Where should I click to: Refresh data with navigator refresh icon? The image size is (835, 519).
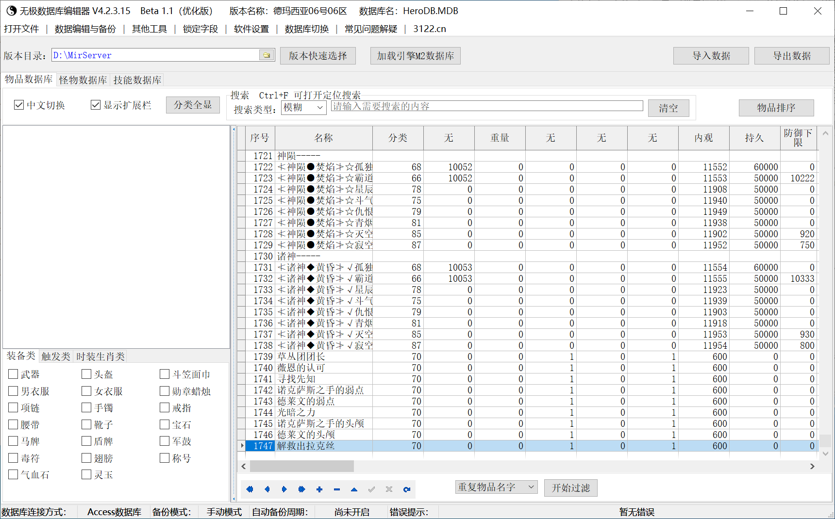(407, 489)
